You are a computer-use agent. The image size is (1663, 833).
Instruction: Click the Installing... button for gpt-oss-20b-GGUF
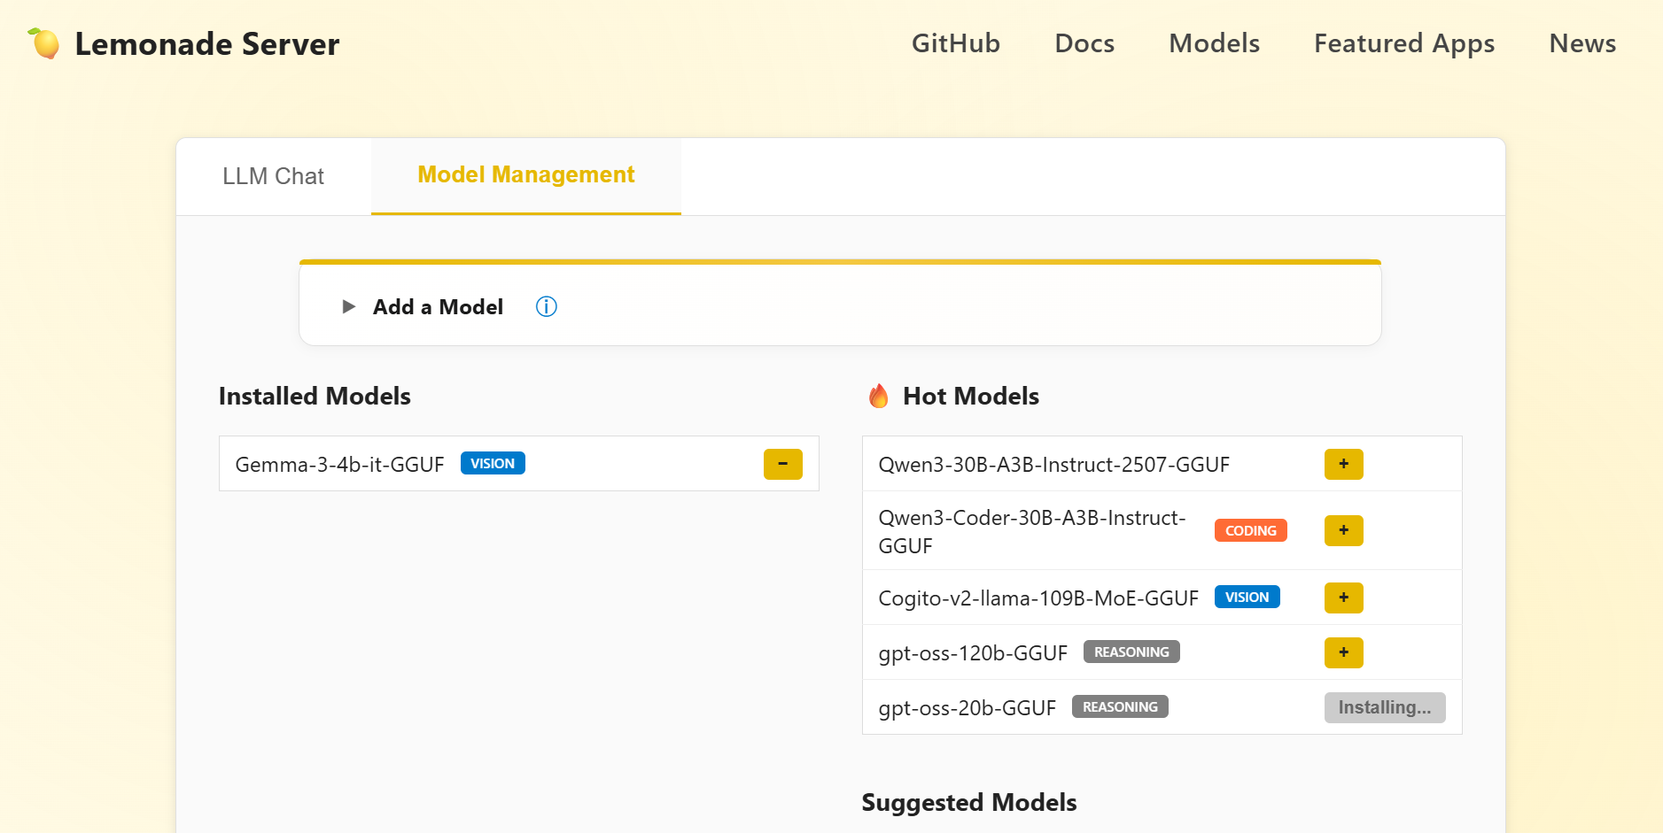click(1384, 707)
